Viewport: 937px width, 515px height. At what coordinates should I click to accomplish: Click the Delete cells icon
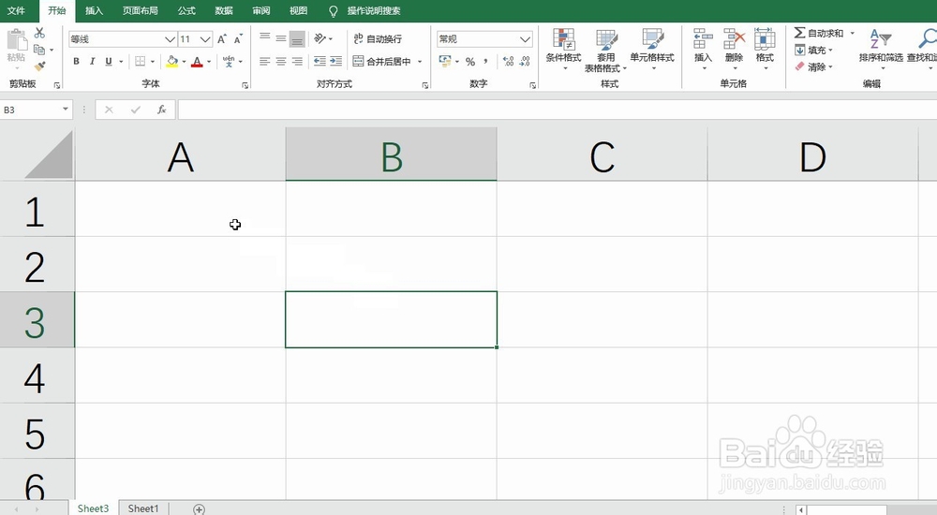coord(734,46)
